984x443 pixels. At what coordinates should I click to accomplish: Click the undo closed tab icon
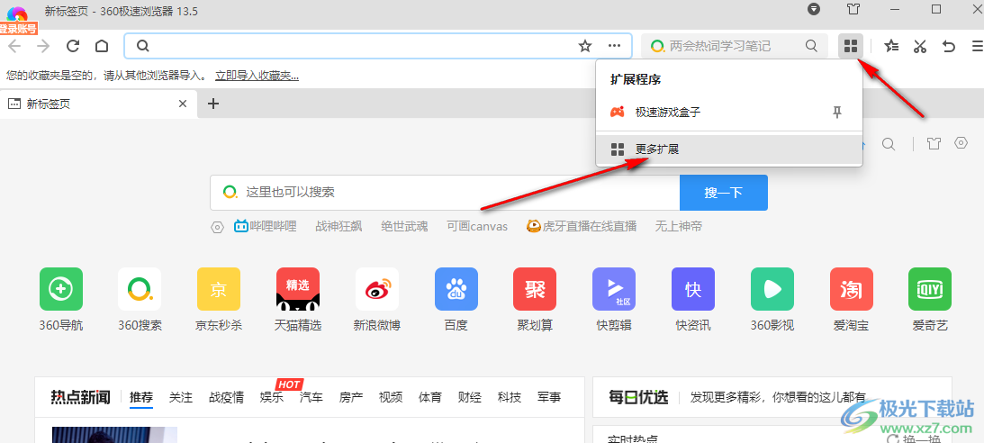point(949,46)
